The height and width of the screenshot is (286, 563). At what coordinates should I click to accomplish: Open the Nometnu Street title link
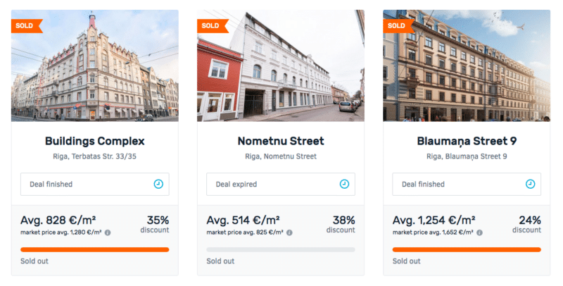[281, 141]
